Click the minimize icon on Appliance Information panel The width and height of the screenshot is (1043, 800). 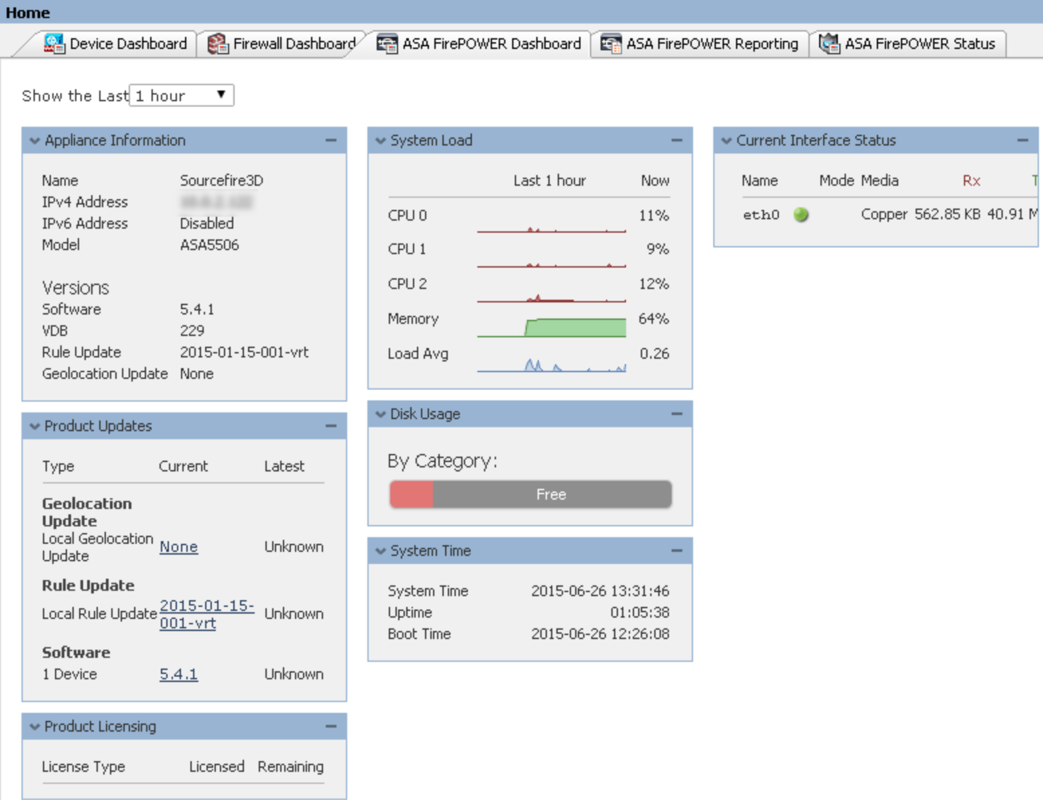coord(330,140)
